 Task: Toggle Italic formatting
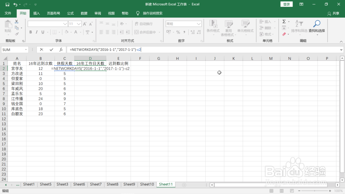[x=37, y=32]
